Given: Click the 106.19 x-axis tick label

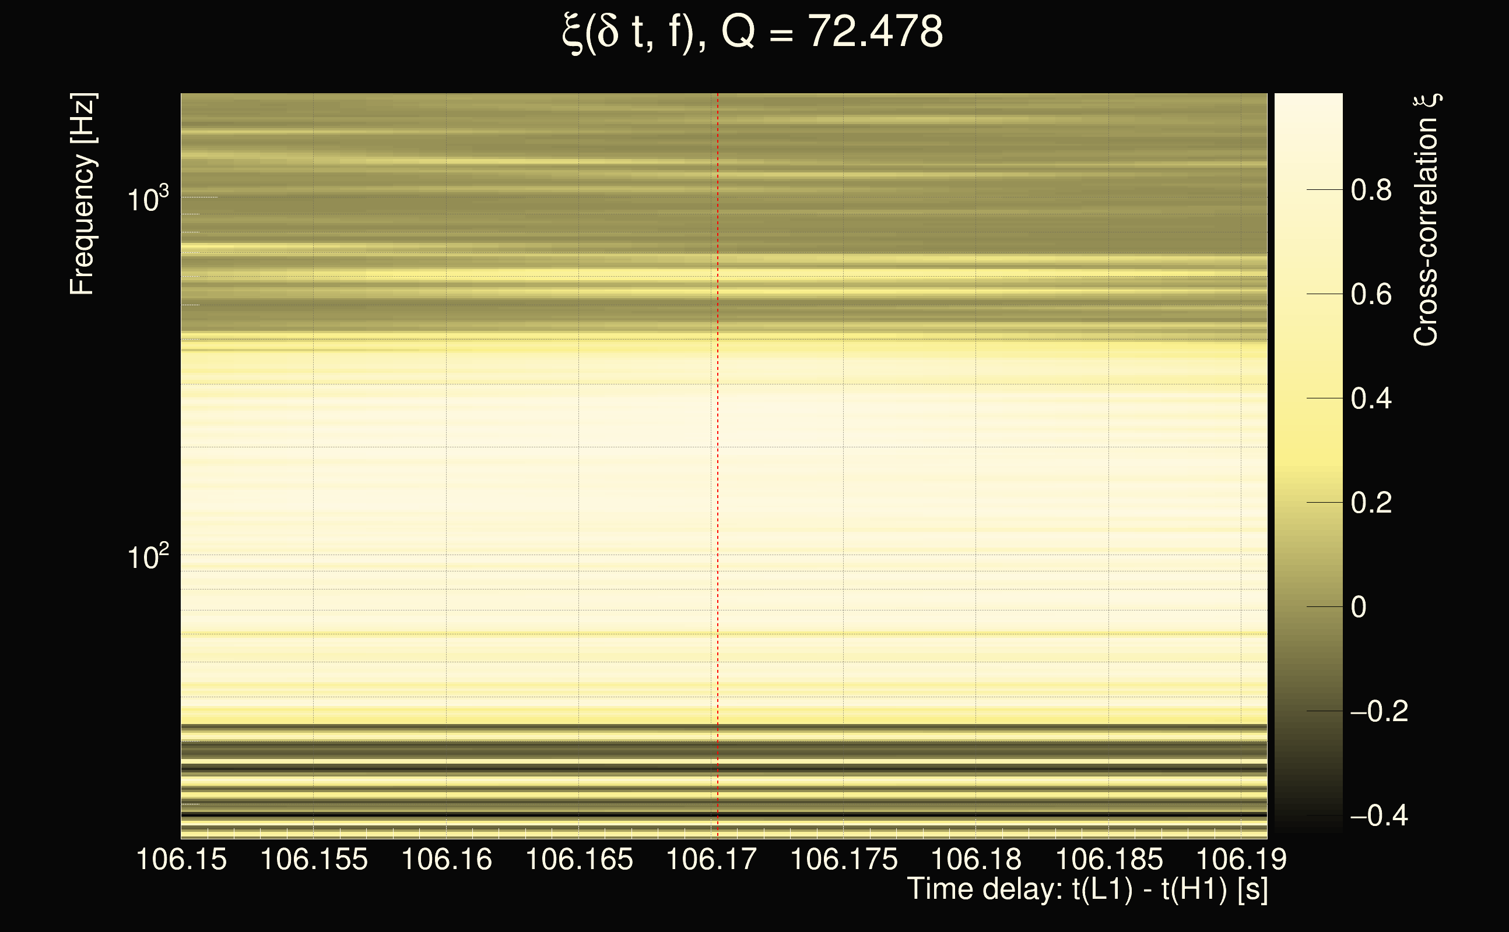Looking at the screenshot, I should click(1241, 859).
